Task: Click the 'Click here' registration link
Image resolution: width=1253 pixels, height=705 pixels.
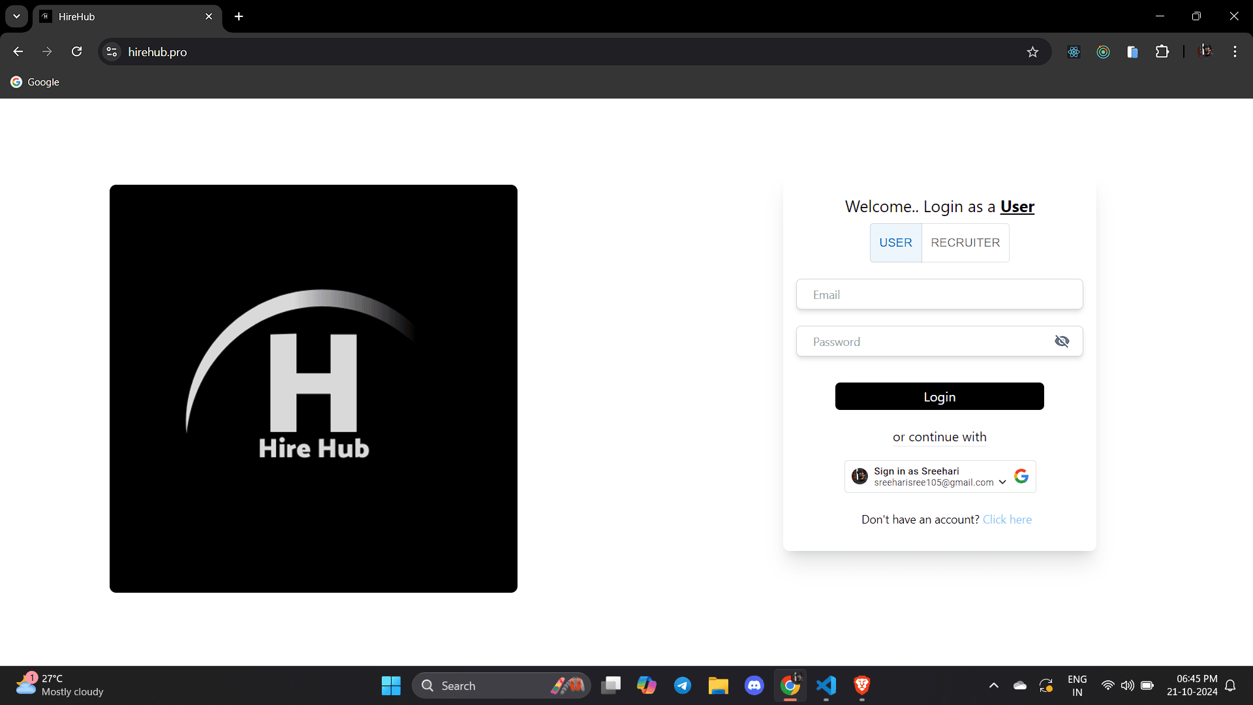Action: (x=1007, y=518)
